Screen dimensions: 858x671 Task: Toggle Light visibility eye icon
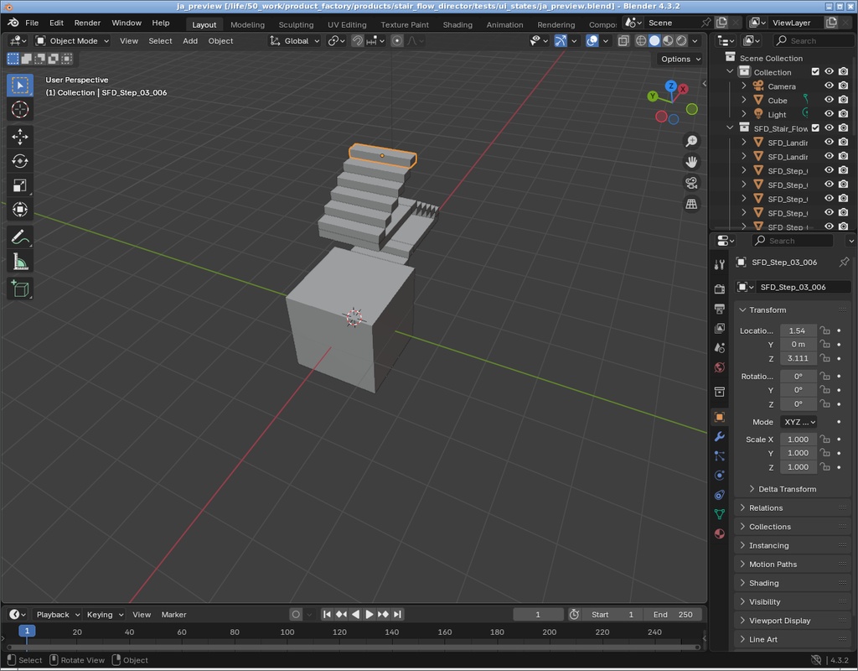click(x=829, y=114)
